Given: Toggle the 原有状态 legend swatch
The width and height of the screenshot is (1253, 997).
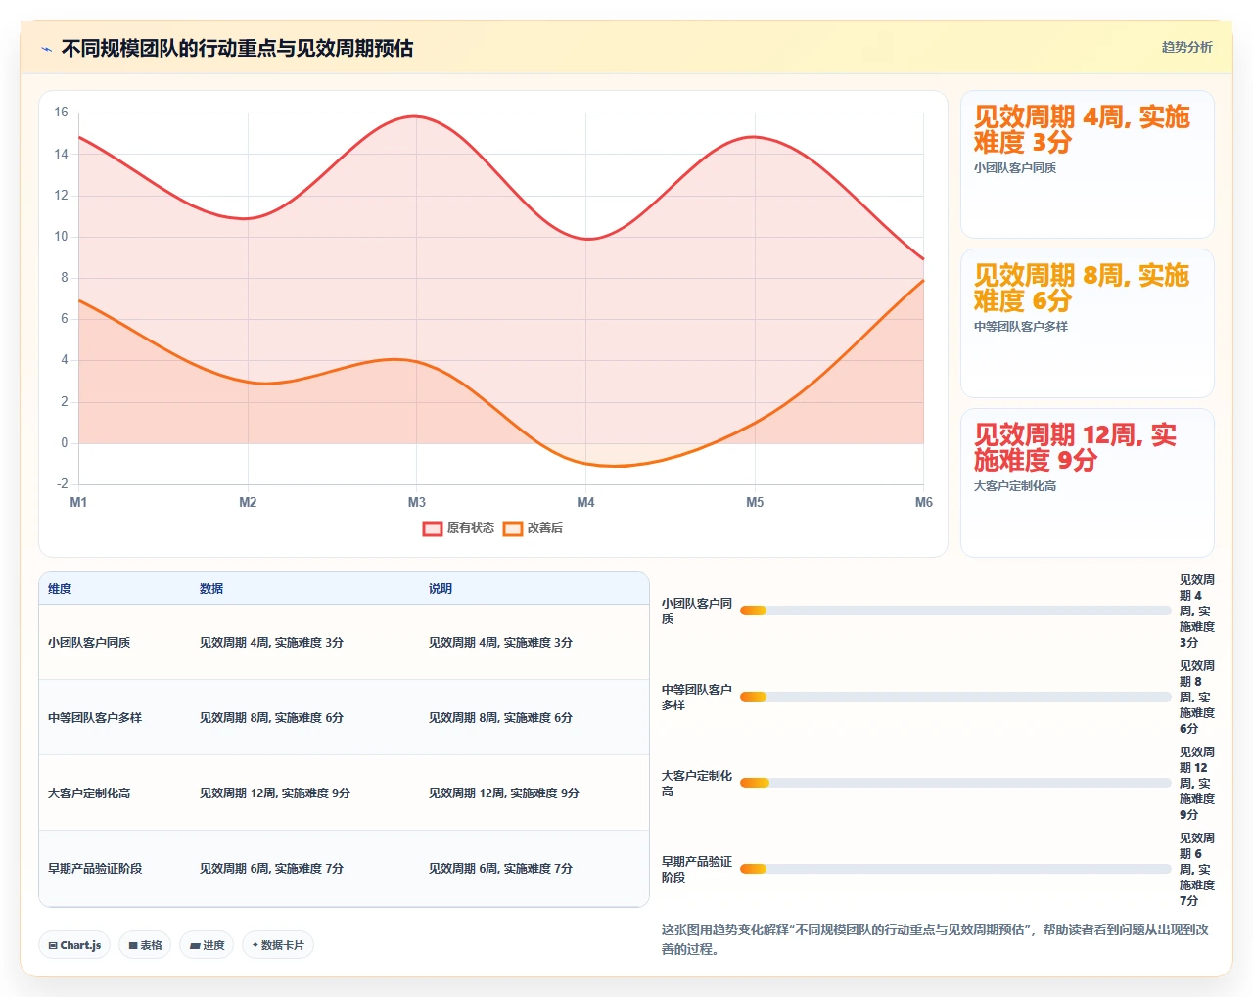Looking at the screenshot, I should [433, 529].
